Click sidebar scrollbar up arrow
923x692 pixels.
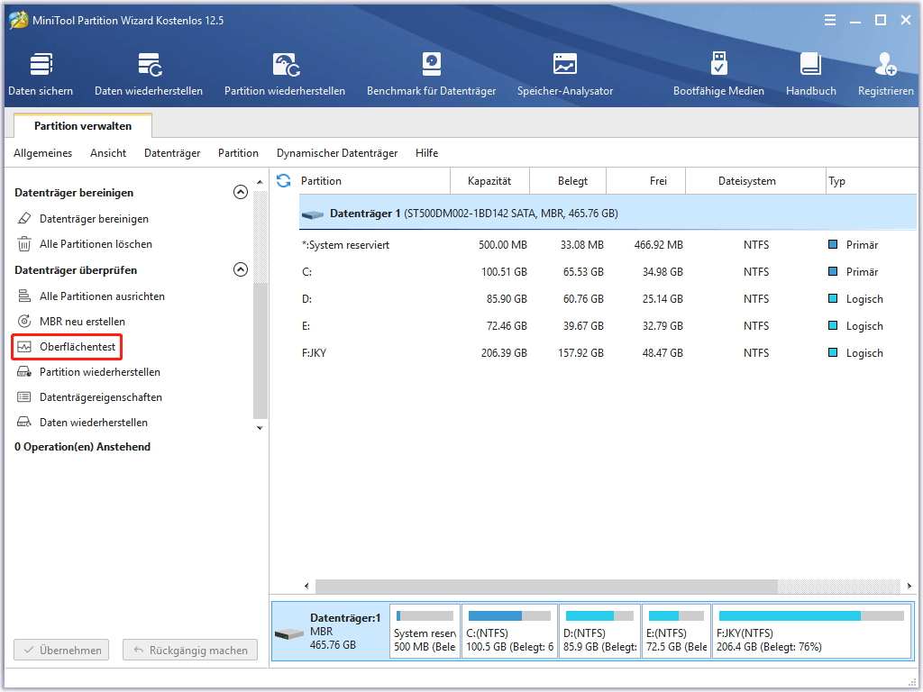260,182
